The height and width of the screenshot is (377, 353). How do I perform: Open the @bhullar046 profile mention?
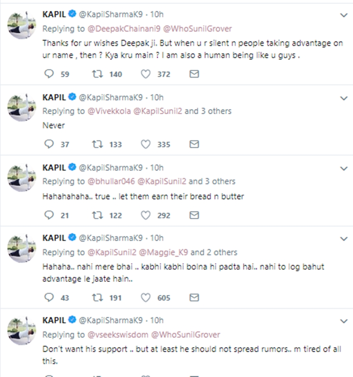click(110, 181)
